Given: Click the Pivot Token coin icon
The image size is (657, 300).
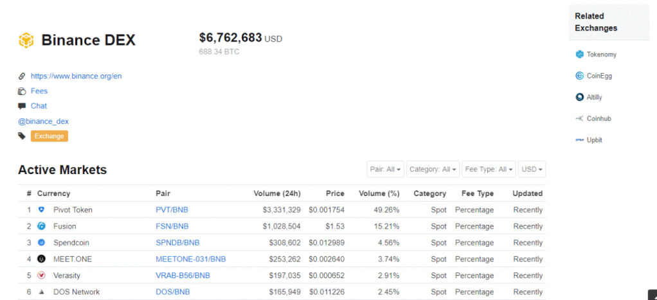Looking at the screenshot, I should tap(41, 209).
